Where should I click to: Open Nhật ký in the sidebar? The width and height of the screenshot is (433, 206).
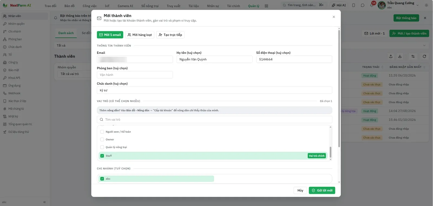pyautogui.click(x=24, y=117)
